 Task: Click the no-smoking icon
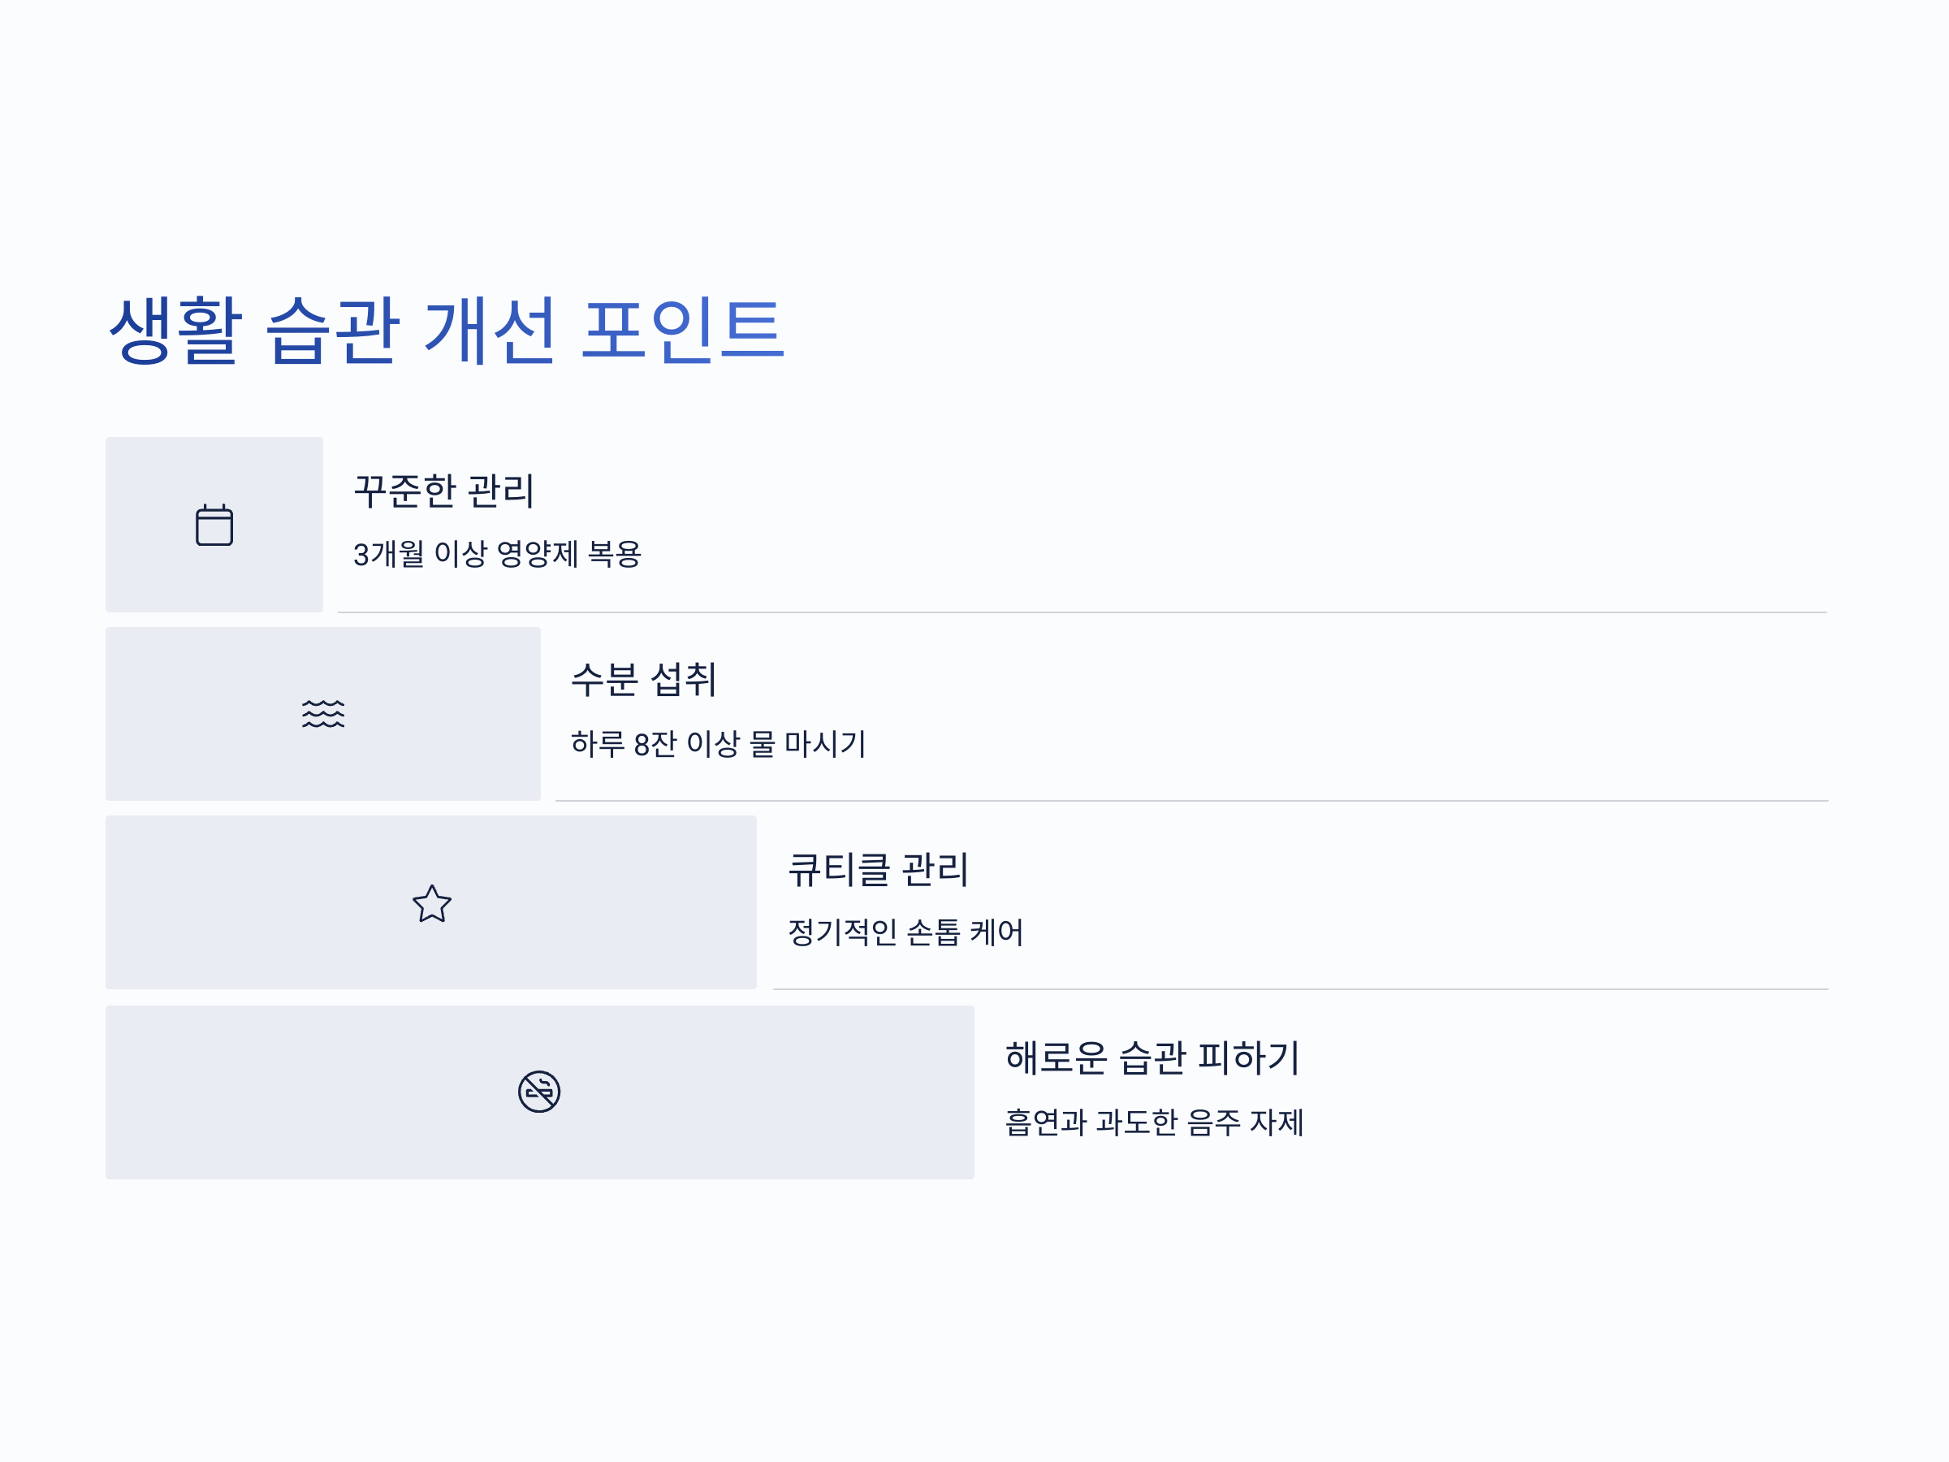[x=539, y=1092]
